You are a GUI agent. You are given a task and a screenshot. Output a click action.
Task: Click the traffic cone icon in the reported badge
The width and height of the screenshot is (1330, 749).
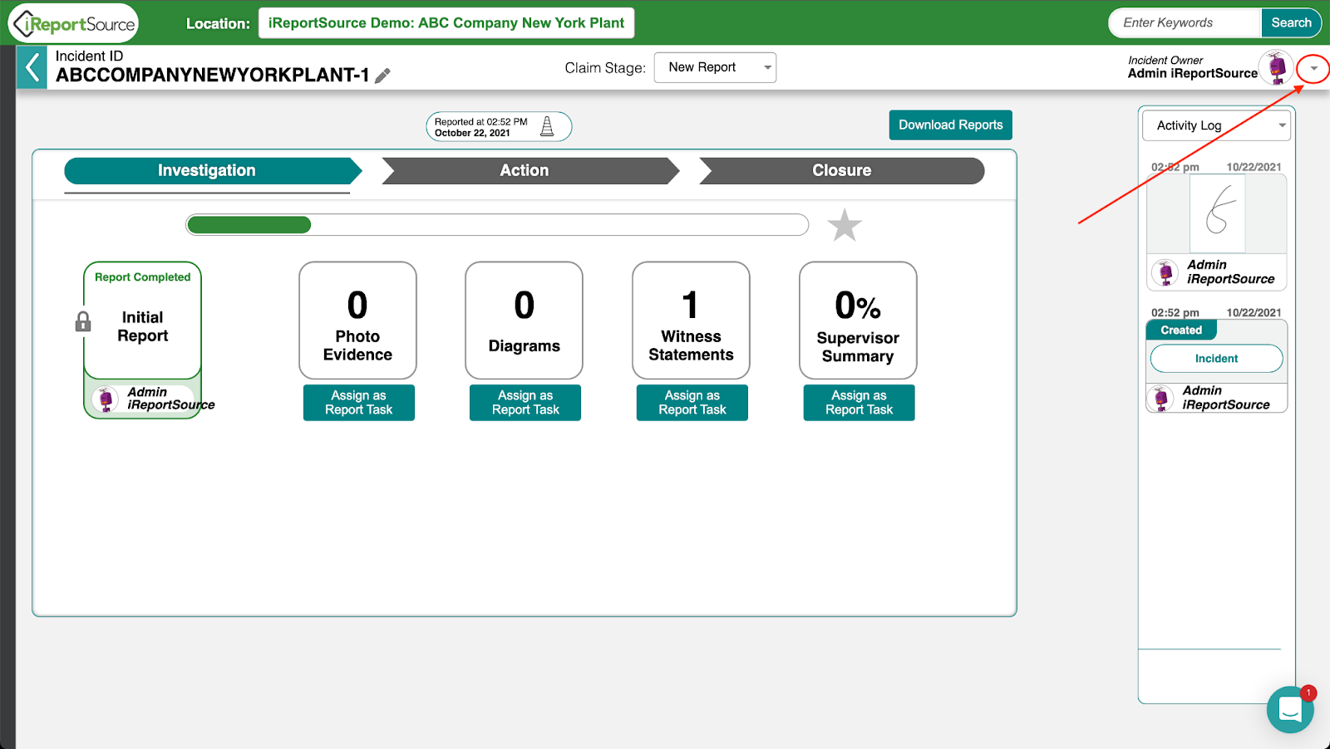(547, 126)
